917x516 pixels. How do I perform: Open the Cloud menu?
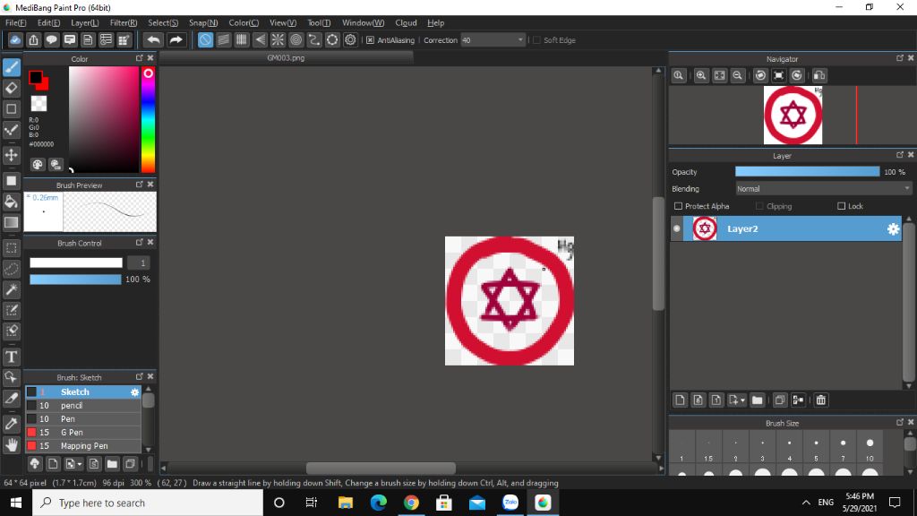tap(406, 22)
